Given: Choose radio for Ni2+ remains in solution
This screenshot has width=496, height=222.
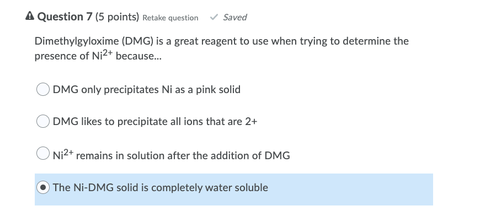Looking at the screenshot, I should coord(44,154).
